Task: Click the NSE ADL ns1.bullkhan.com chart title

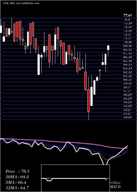Action: (21, 3)
